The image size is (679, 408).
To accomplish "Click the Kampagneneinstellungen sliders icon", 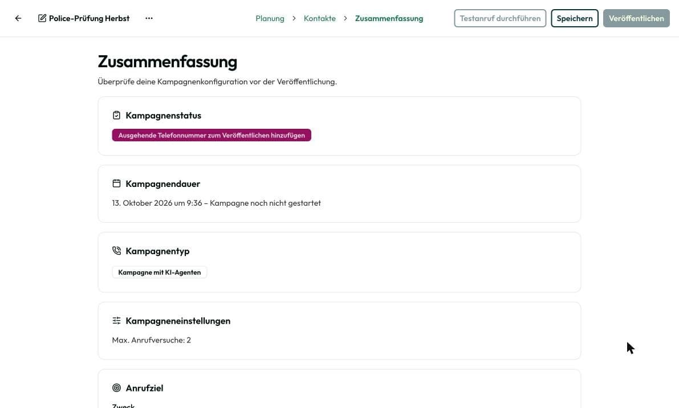I will pyautogui.click(x=116, y=321).
